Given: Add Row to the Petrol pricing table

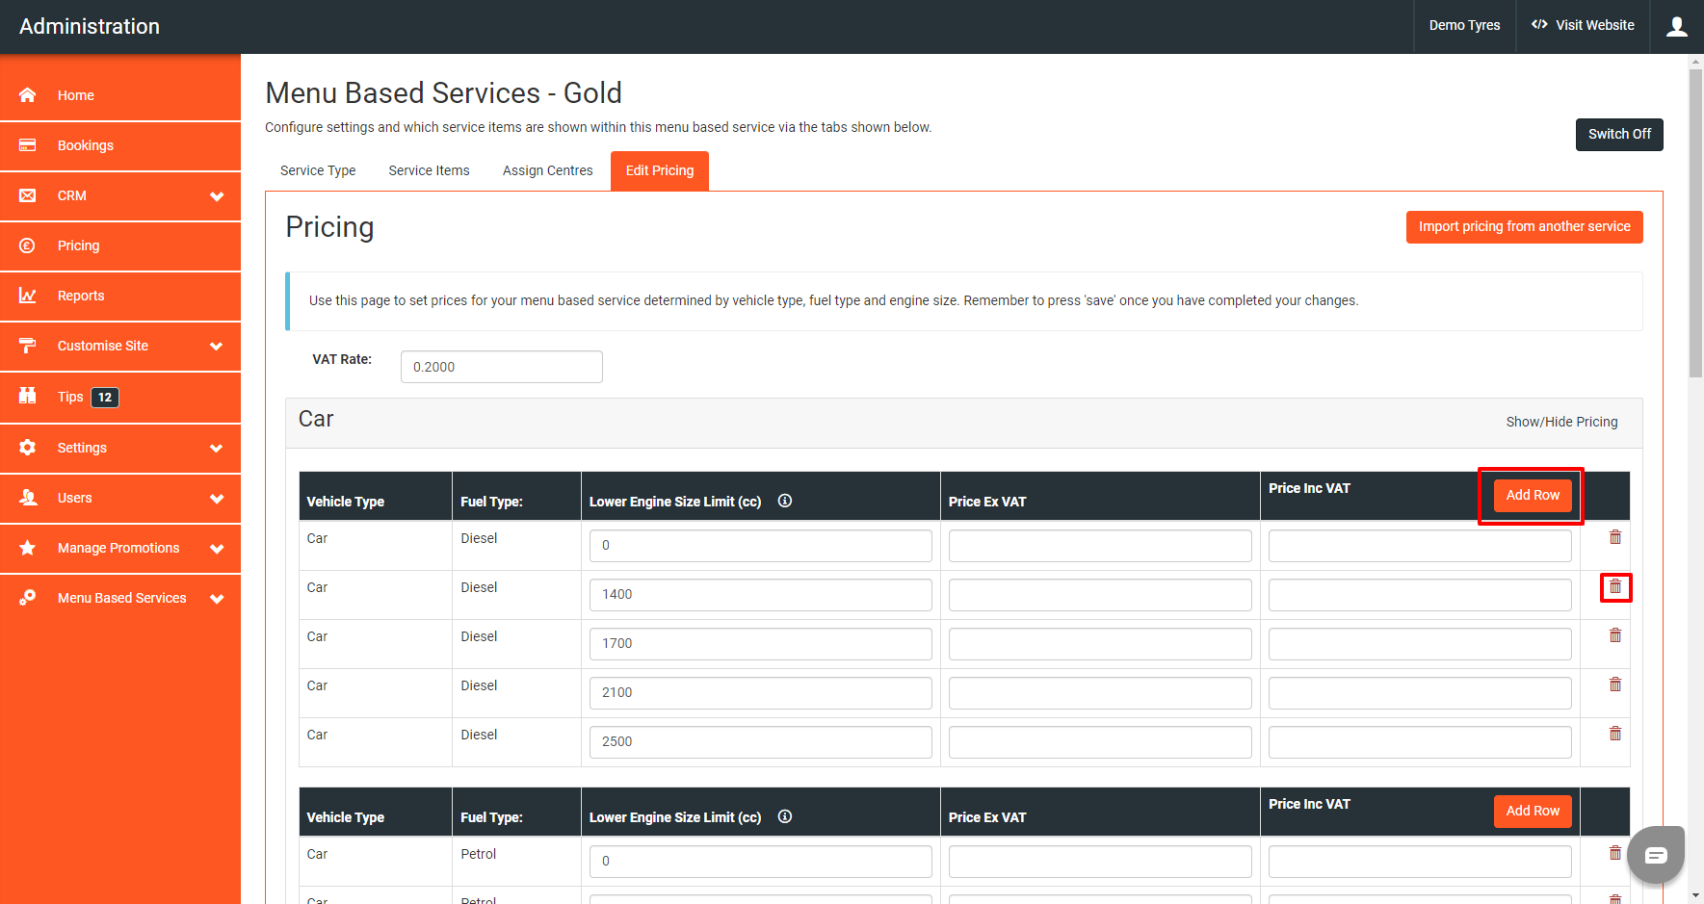Looking at the screenshot, I should 1533,811.
